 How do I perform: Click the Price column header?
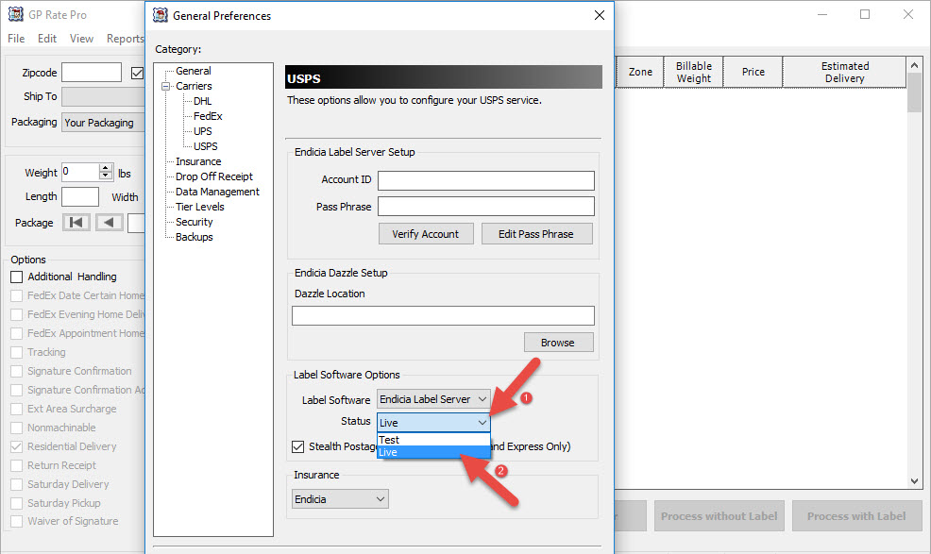click(753, 72)
